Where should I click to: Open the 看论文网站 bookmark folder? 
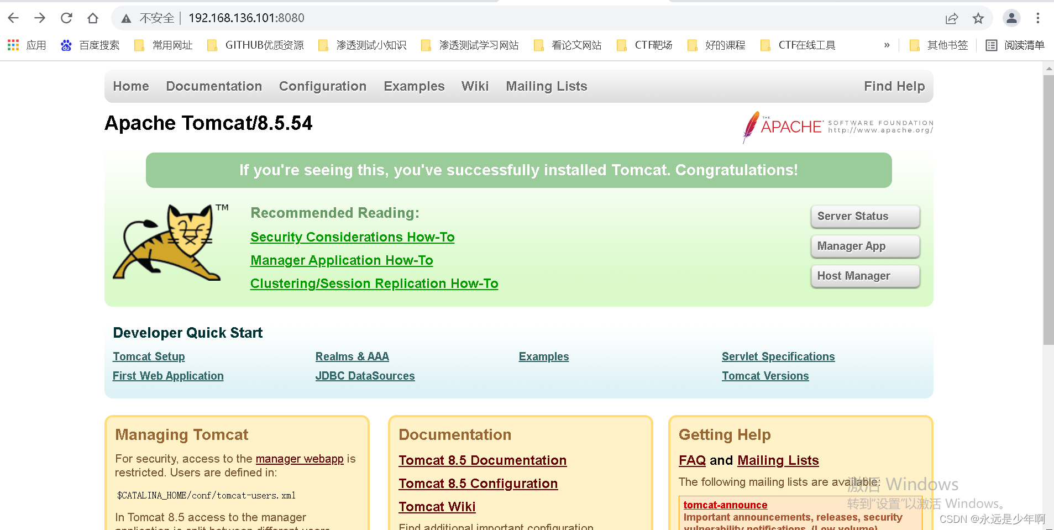point(568,45)
